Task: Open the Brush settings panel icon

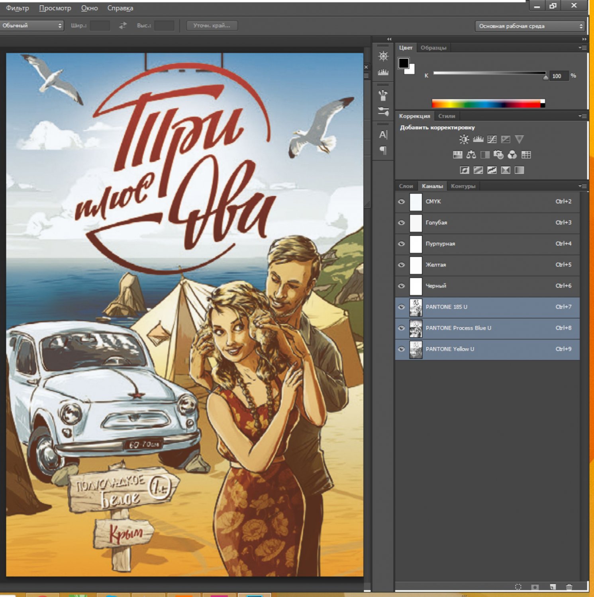Action: [383, 111]
